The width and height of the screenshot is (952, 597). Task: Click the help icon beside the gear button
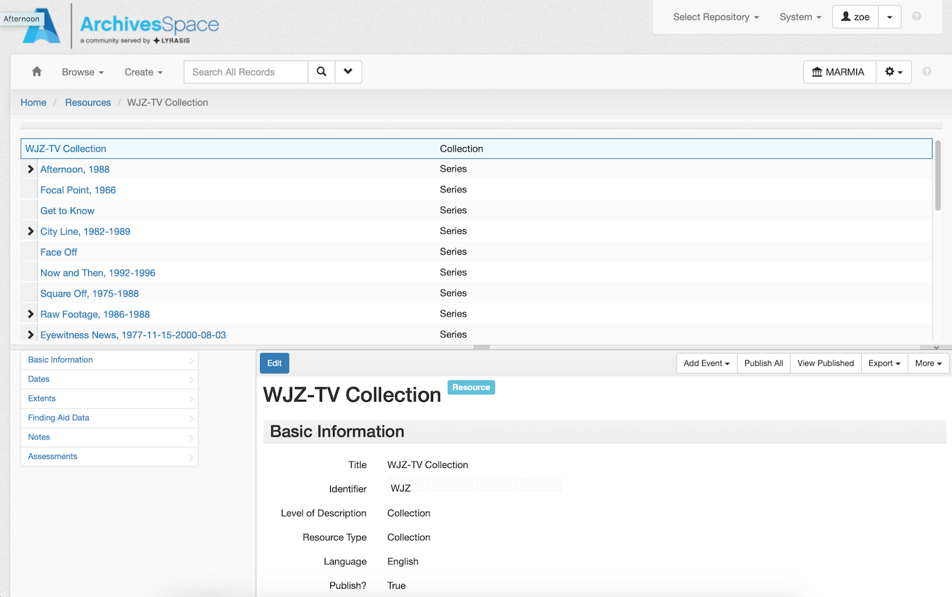[926, 72]
